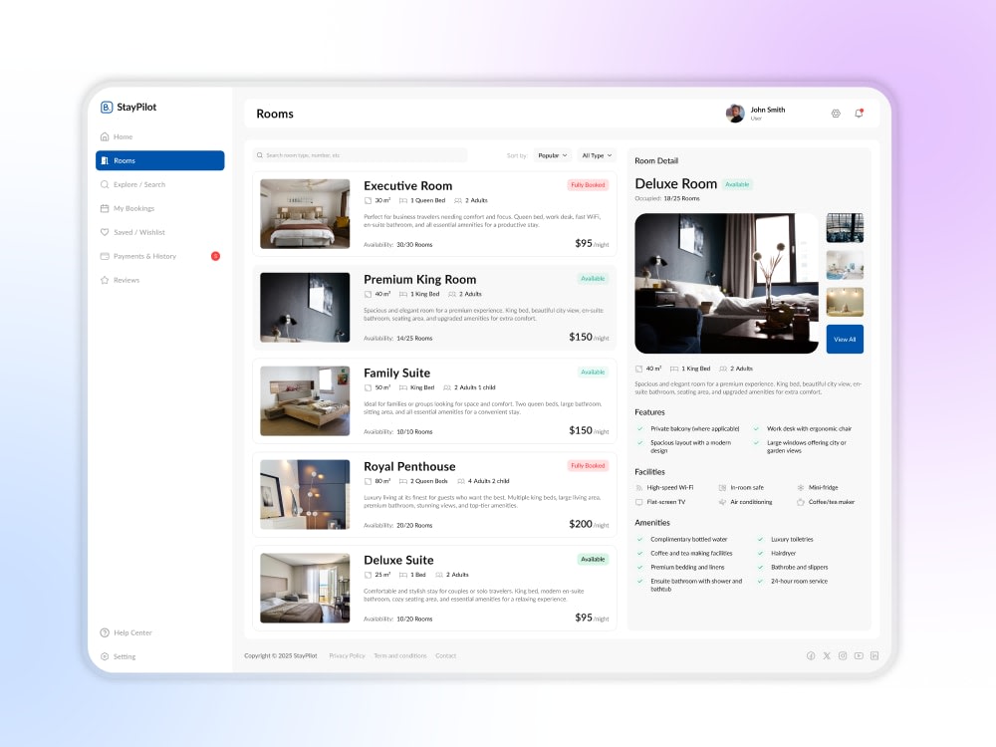Open Term and conditions link

[400, 656]
